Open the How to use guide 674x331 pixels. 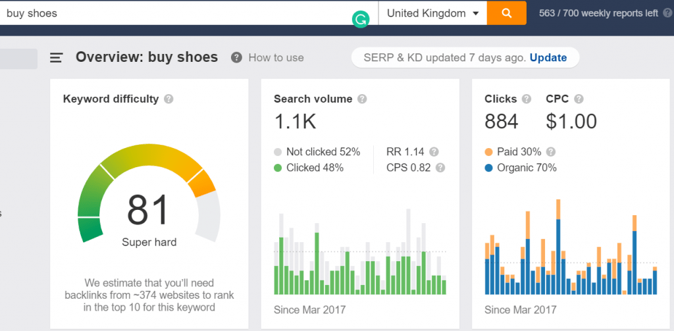268,58
